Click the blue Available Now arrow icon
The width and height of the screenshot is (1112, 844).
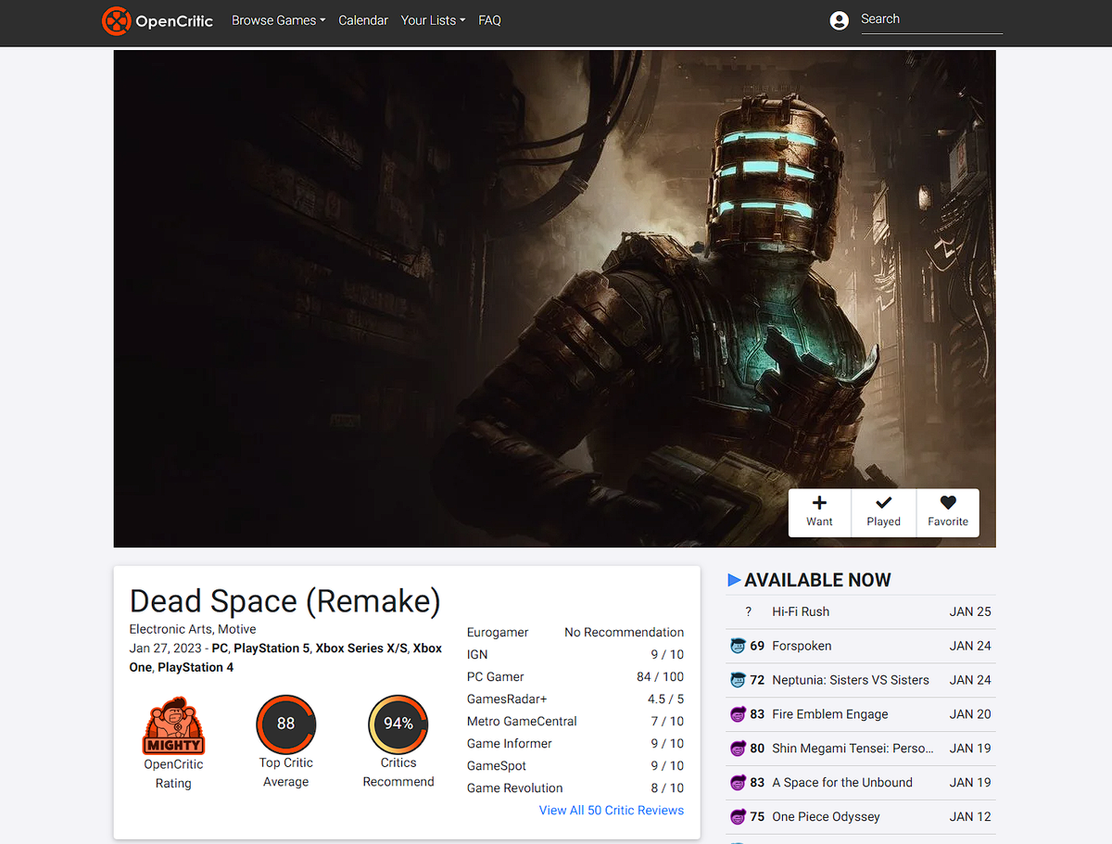734,580
